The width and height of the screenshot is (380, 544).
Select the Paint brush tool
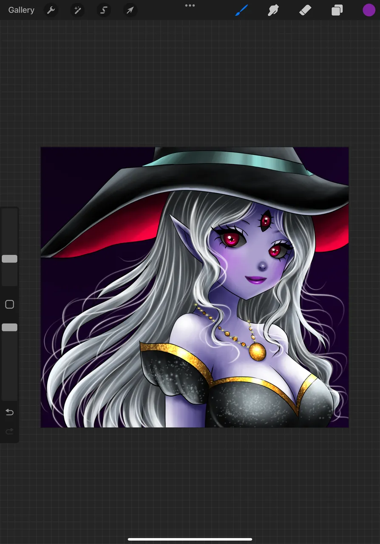click(241, 10)
